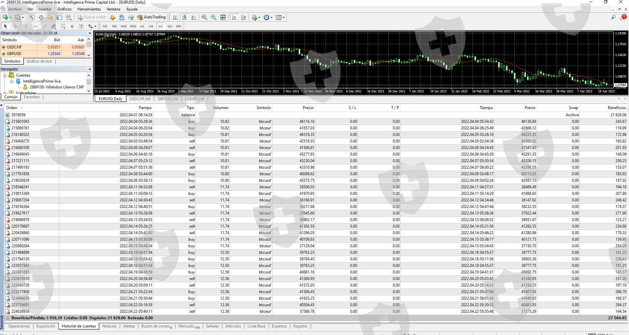Click the Nueva orden button

click(x=92, y=17)
